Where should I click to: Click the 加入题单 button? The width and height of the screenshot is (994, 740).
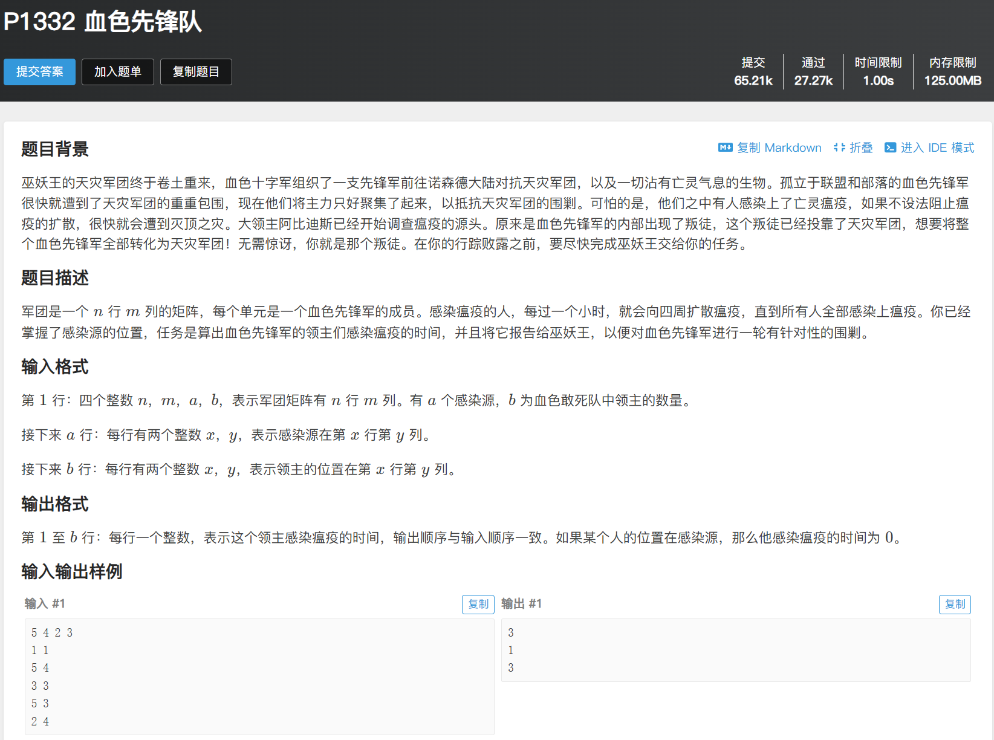117,72
